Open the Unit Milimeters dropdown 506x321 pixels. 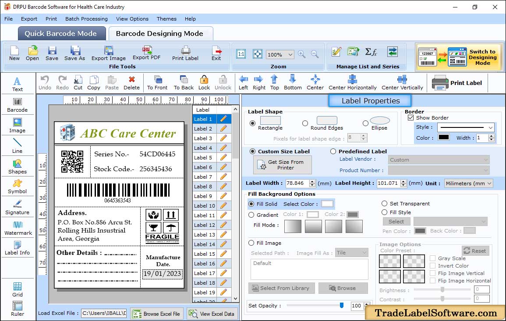point(469,183)
